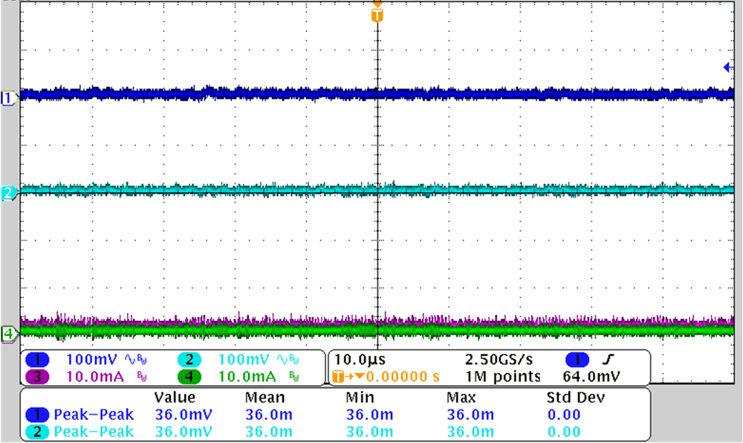
Task: Select the Channel 4 badge showing 10.0mA
Action: coord(191,375)
